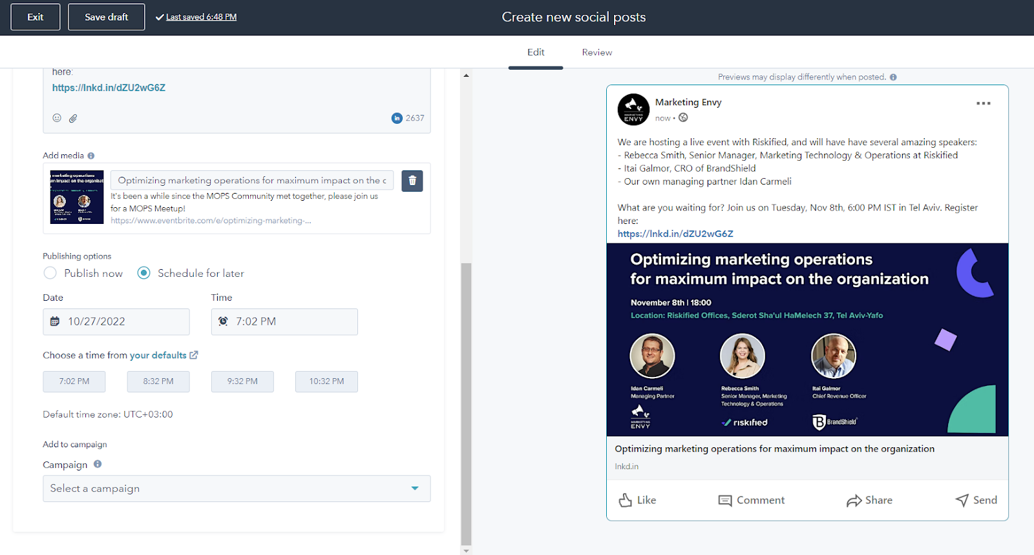1034x555 pixels.
Task: Click the clock icon in Time field
Action: (x=223, y=321)
